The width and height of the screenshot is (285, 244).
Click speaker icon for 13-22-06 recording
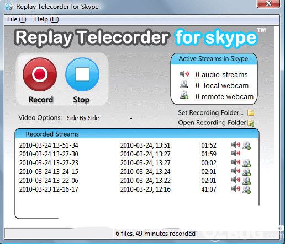pos(236,180)
